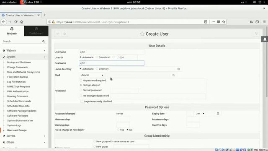Click the insecure connection padlock icon

pos(54,22)
